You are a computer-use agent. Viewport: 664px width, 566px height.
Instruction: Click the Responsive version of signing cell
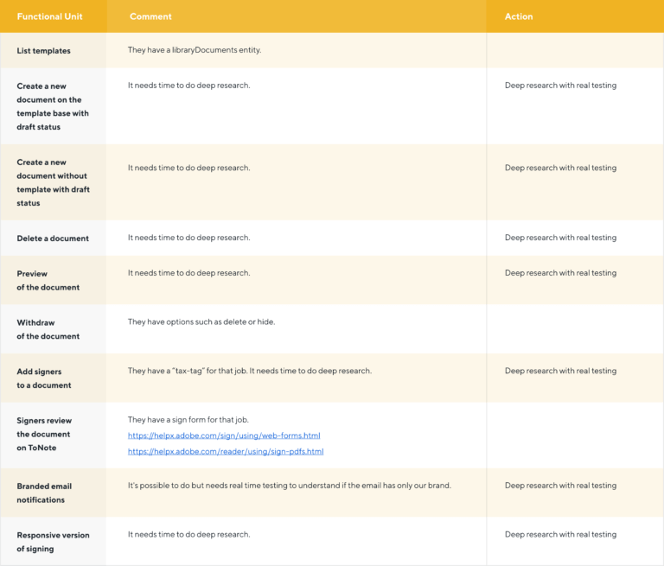coord(53,542)
